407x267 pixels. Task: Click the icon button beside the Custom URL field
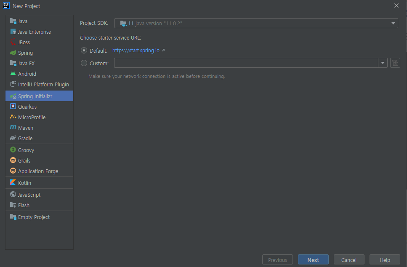click(395, 63)
